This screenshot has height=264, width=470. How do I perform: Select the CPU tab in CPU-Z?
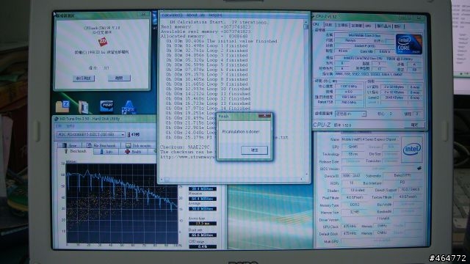click(317, 25)
